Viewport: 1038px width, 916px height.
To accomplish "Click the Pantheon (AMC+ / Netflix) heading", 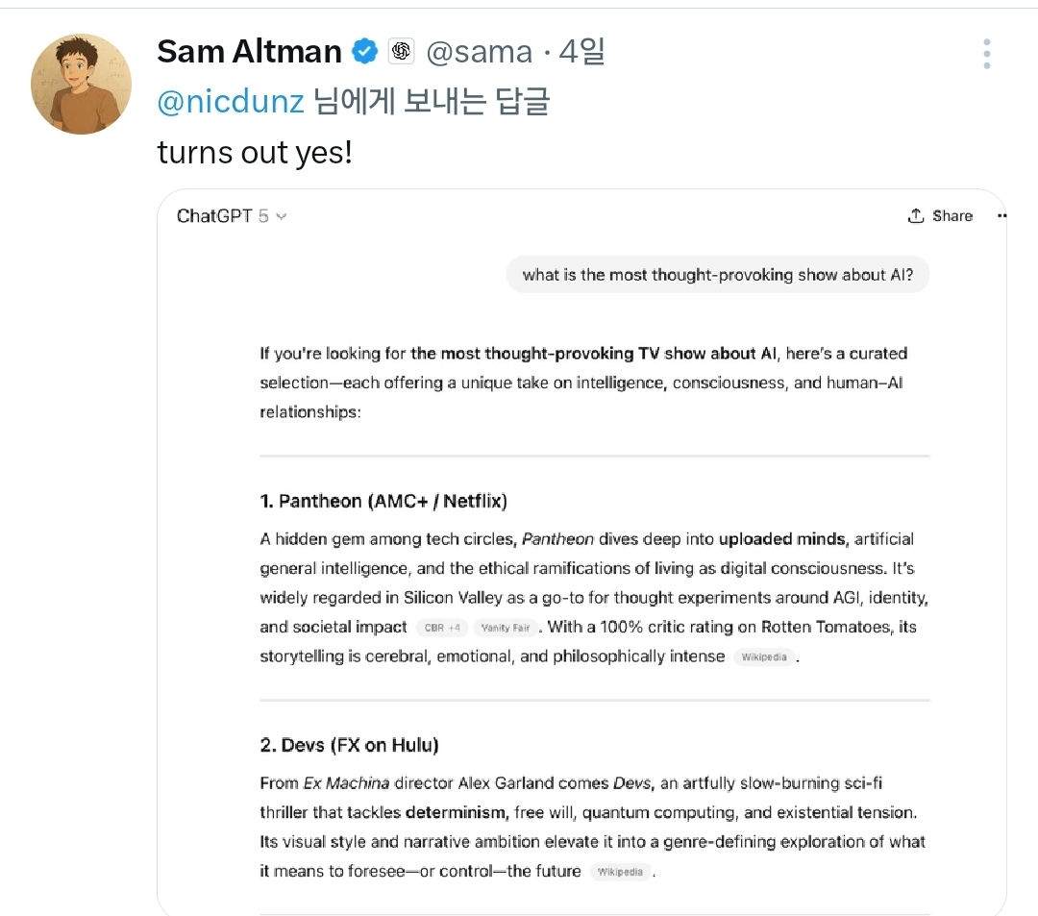I will [383, 501].
